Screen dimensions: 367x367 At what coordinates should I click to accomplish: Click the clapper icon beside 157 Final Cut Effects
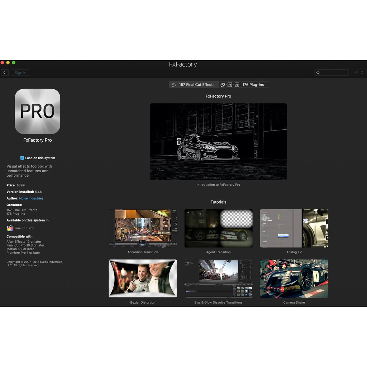tap(173, 85)
